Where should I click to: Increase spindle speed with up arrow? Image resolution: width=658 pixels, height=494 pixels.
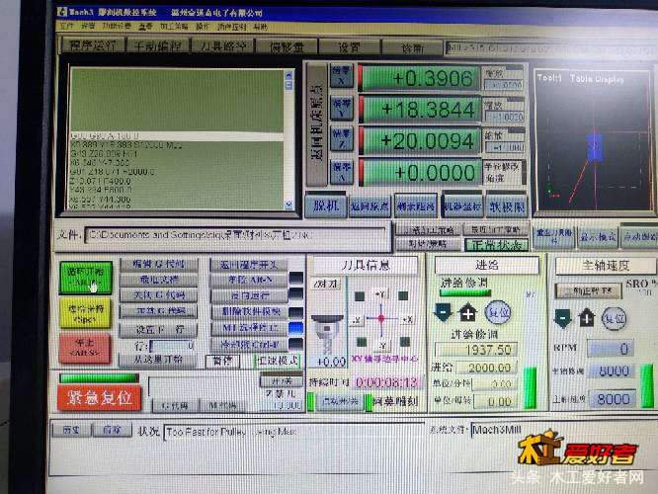[587, 318]
